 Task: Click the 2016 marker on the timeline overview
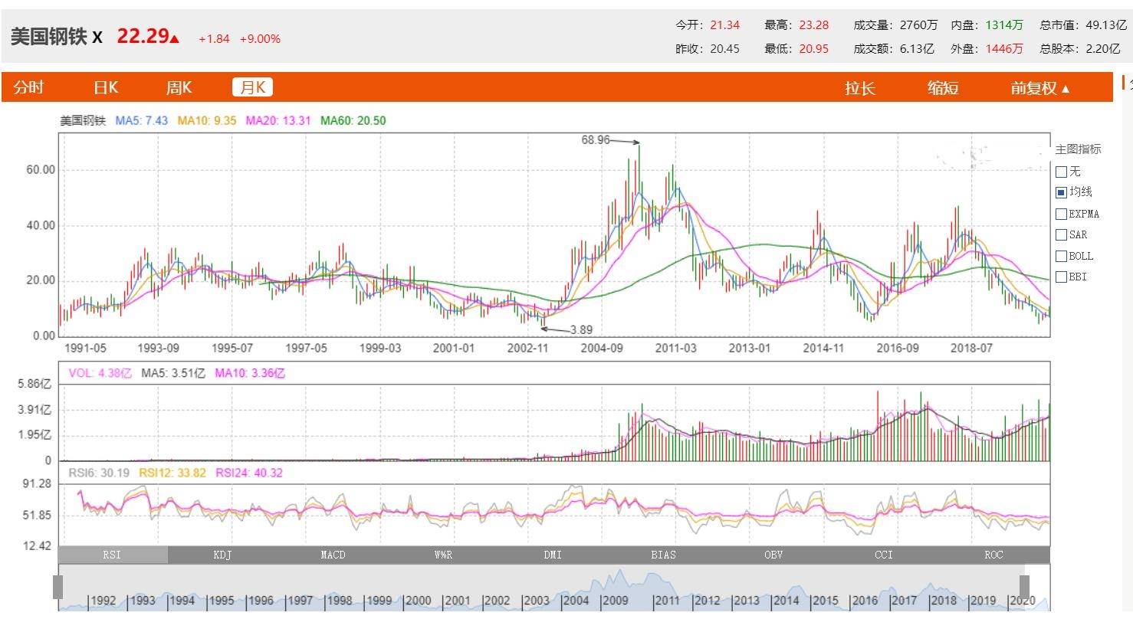tap(865, 601)
